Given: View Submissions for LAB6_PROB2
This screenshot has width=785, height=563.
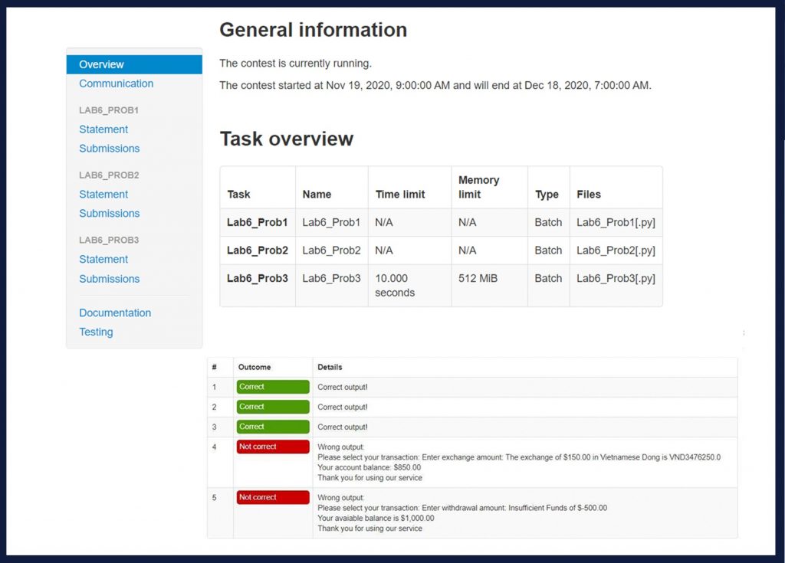Looking at the screenshot, I should (x=110, y=214).
